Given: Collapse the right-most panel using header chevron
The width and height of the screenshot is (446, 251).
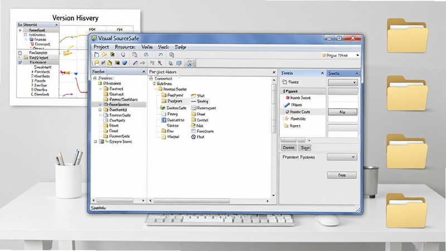Looking at the screenshot, I should (x=357, y=73).
